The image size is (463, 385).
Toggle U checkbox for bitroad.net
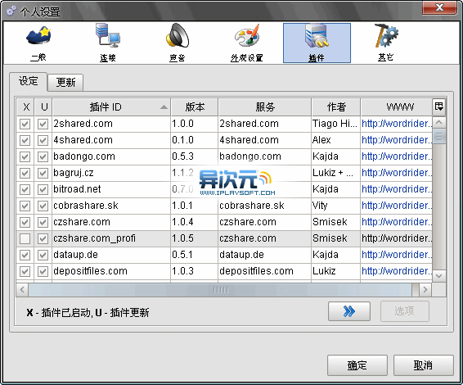pyautogui.click(x=43, y=189)
